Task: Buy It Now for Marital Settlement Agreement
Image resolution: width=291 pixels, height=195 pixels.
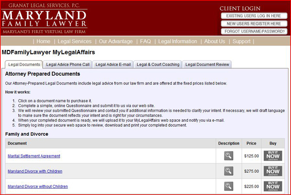Action: point(273,156)
